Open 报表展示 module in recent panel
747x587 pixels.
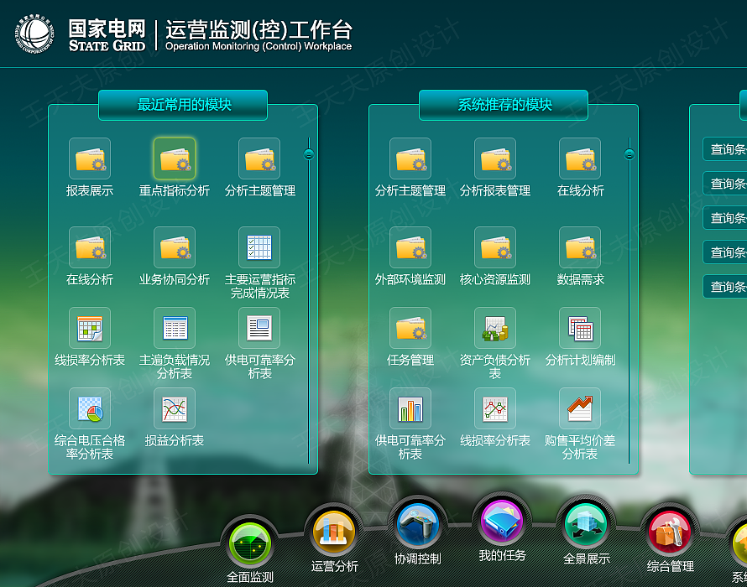point(90,159)
